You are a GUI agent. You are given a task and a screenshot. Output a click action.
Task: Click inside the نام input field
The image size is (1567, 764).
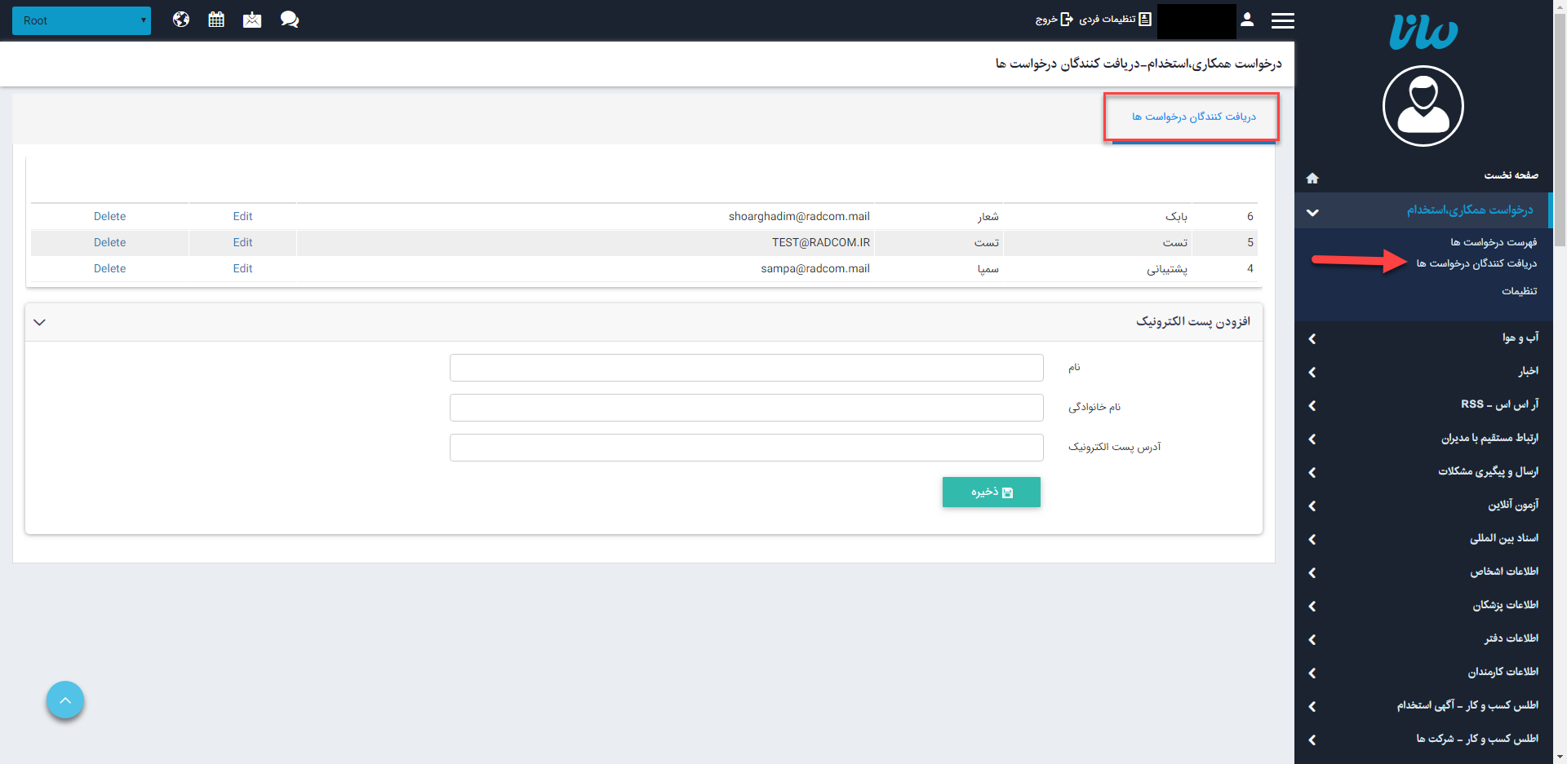click(745, 367)
